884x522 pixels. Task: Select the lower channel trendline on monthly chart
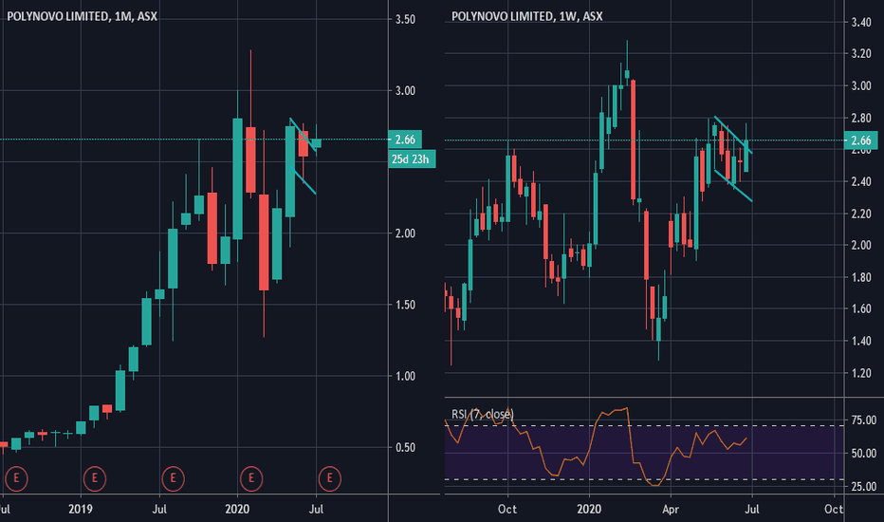305,182
